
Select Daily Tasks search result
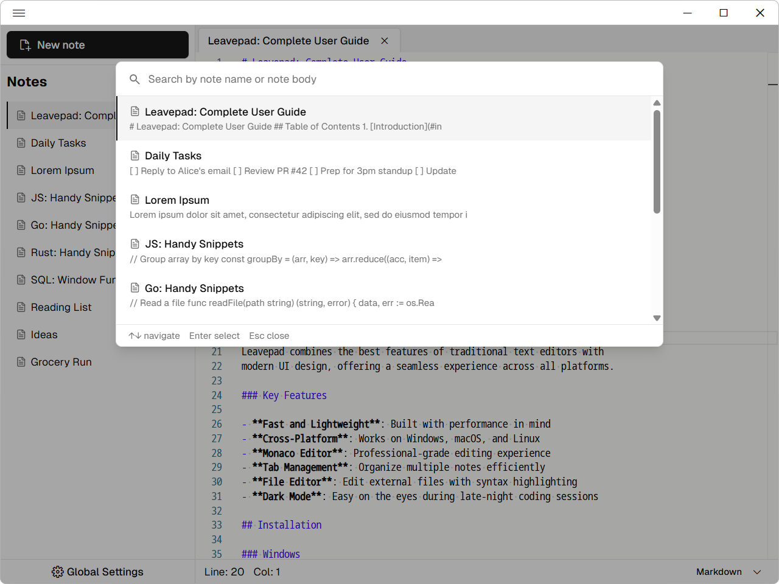pyautogui.click(x=384, y=163)
